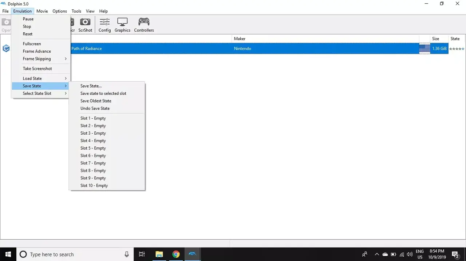This screenshot has width=466, height=261.
Task: Click GameCube platform icon in game row
Action: click(x=6, y=49)
